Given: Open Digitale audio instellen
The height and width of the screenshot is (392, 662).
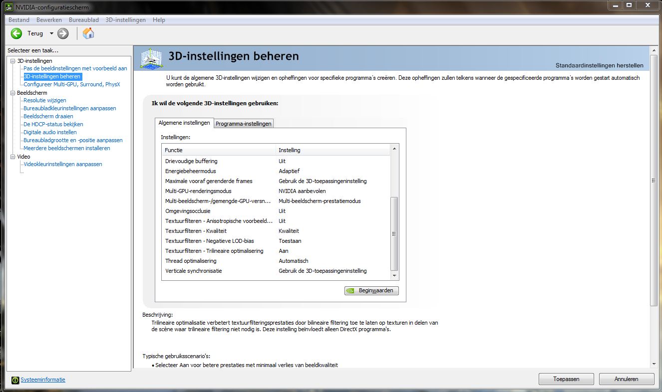Looking at the screenshot, I should tap(50, 132).
